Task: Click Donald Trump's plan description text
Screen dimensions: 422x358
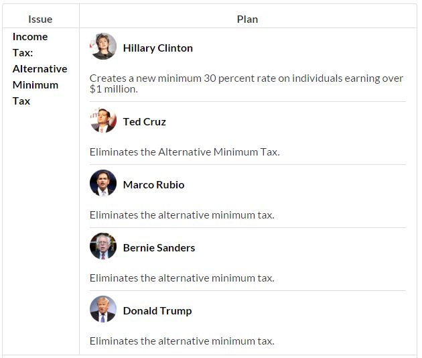Action: coord(182,341)
